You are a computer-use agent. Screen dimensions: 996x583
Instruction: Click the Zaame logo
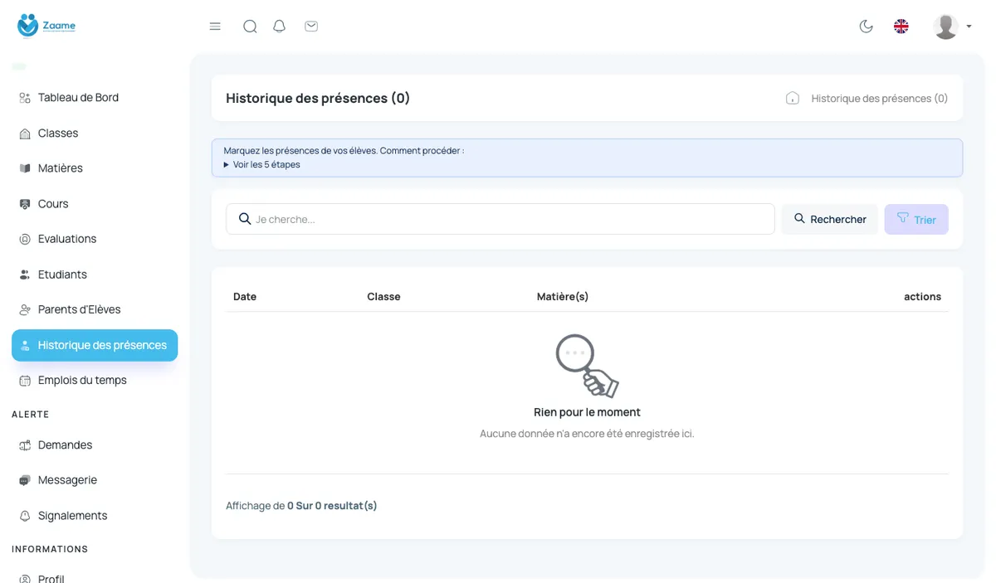pos(46,26)
